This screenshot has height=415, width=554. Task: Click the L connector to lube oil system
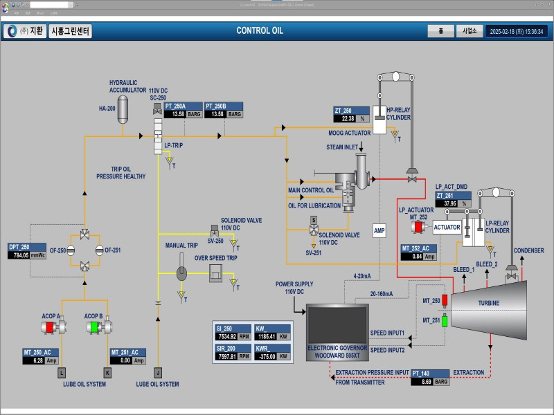click(62, 373)
